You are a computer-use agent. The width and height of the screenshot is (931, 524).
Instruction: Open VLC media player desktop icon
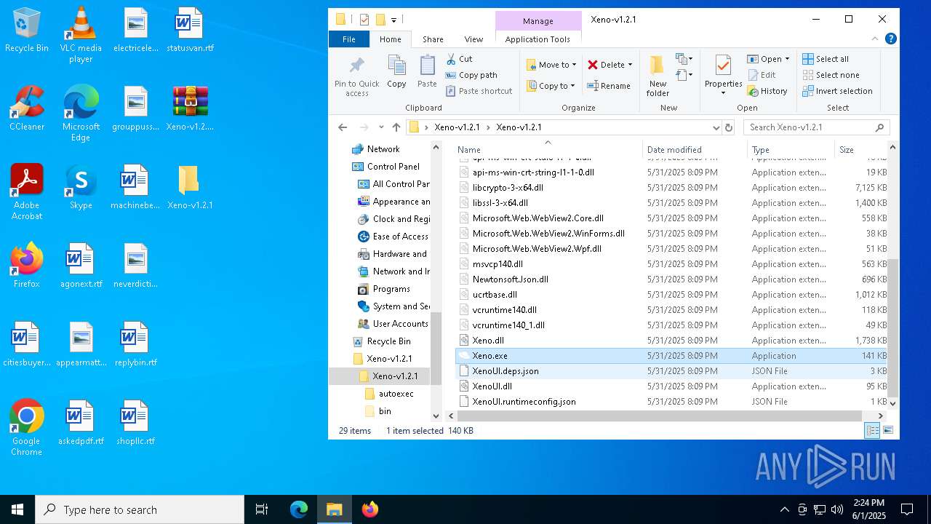[x=81, y=35]
